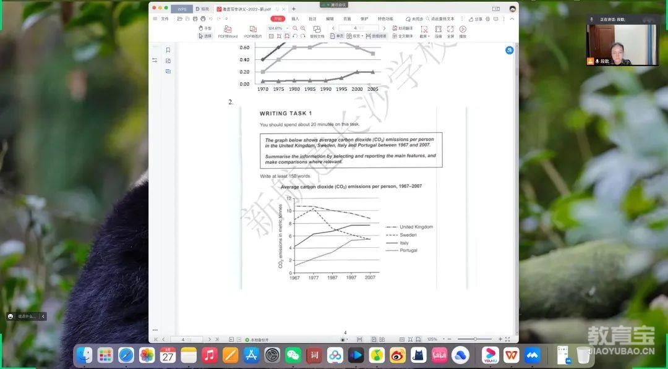Select the Hand (手型) tool

[205, 28]
